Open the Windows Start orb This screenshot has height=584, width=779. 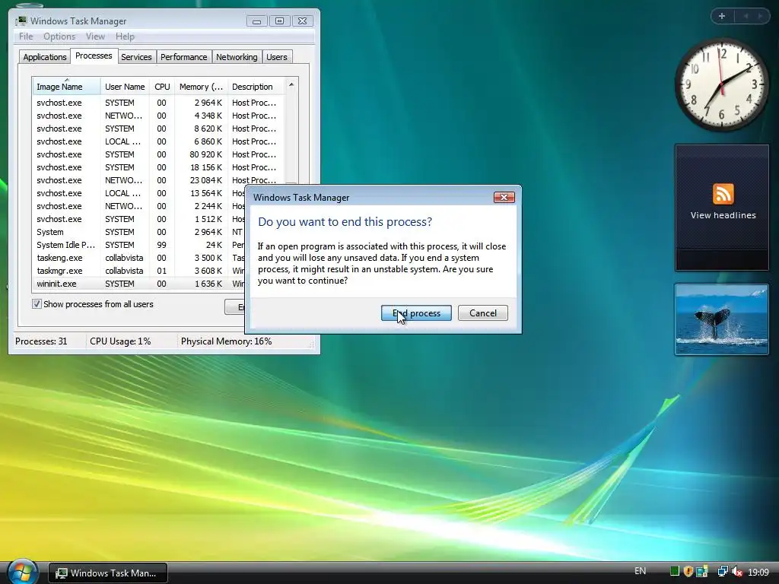click(22, 571)
